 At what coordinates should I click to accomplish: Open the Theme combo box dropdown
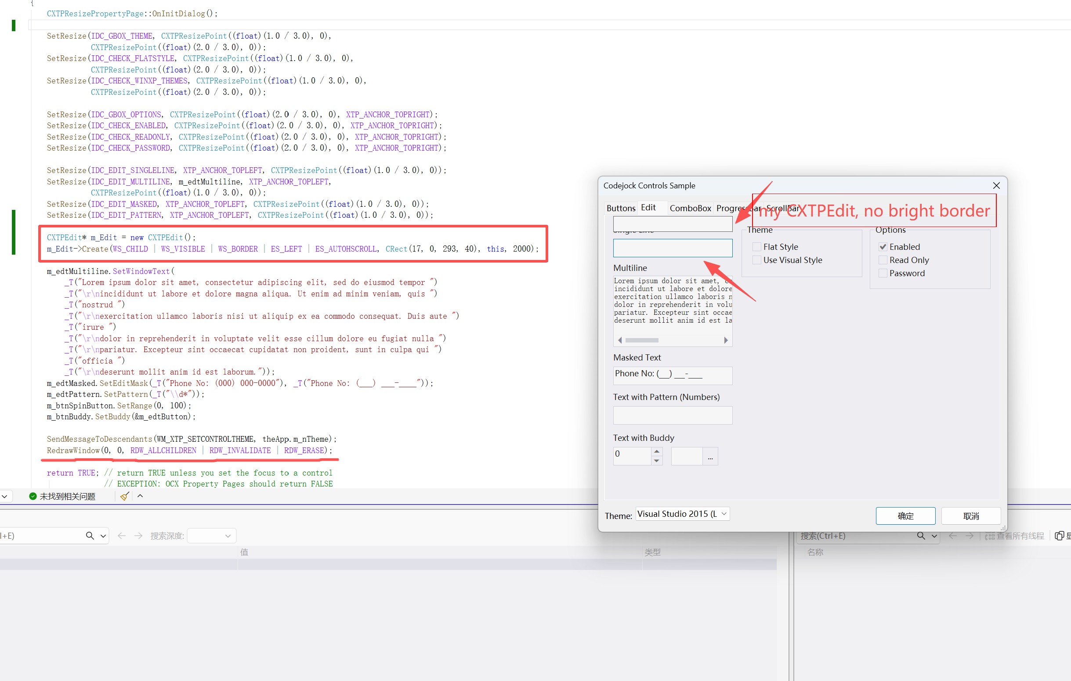tap(724, 514)
